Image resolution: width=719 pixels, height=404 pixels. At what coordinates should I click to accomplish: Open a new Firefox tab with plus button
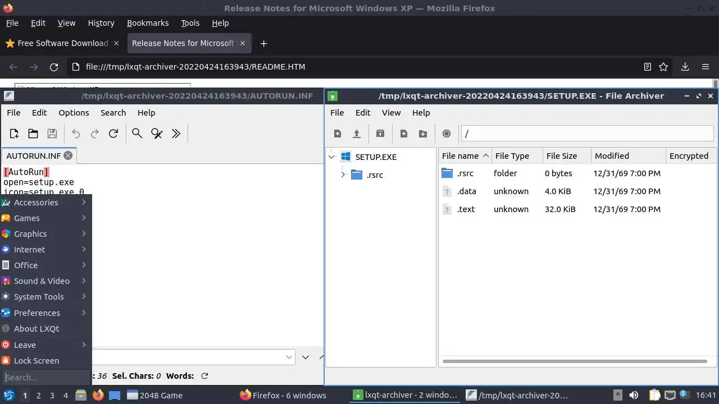pyautogui.click(x=263, y=43)
